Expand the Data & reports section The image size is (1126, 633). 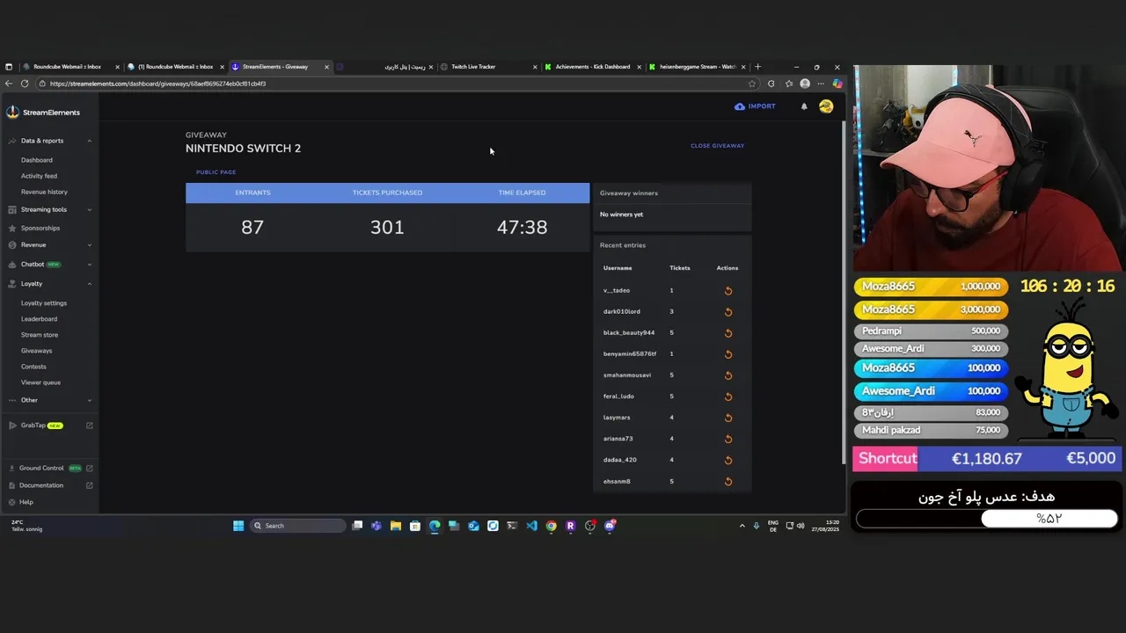pyautogui.click(x=50, y=141)
